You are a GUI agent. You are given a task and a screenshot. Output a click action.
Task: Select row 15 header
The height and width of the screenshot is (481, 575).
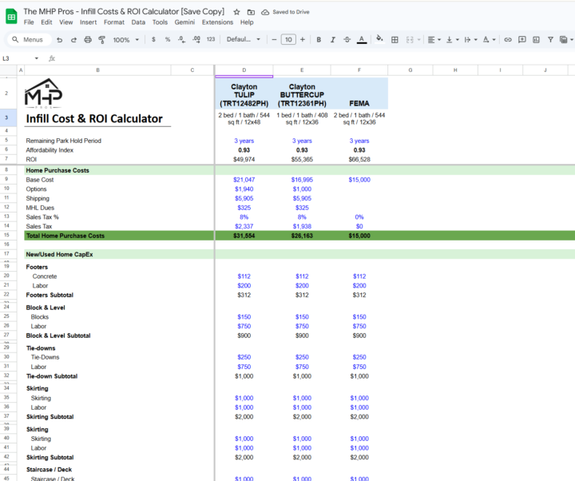coord(6,235)
